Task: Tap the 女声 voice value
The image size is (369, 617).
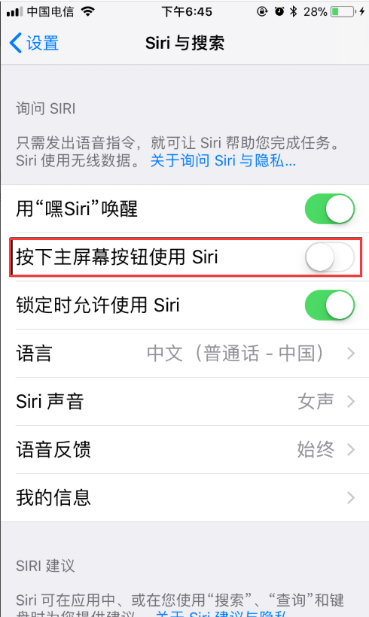Action: [316, 401]
